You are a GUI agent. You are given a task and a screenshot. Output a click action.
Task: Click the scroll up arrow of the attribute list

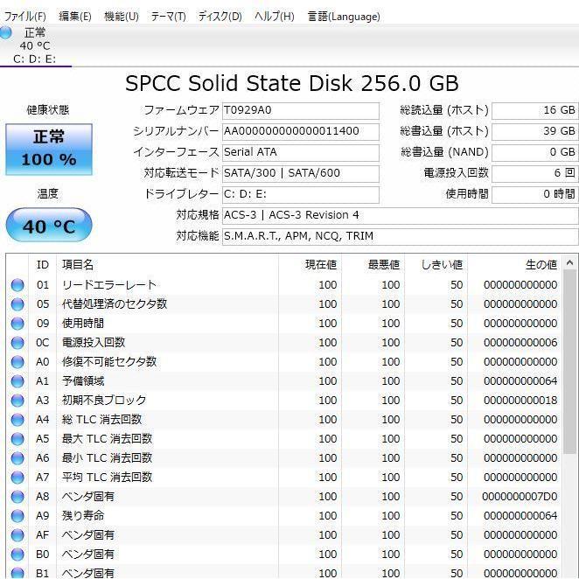click(569, 263)
